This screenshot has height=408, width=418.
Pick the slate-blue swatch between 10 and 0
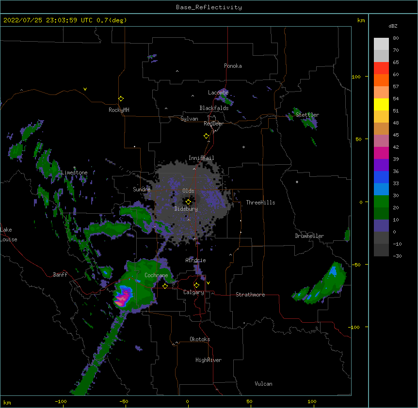pyautogui.click(x=381, y=226)
